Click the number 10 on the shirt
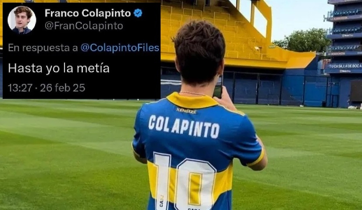Screen dimensions: 362x210 click(184, 181)
